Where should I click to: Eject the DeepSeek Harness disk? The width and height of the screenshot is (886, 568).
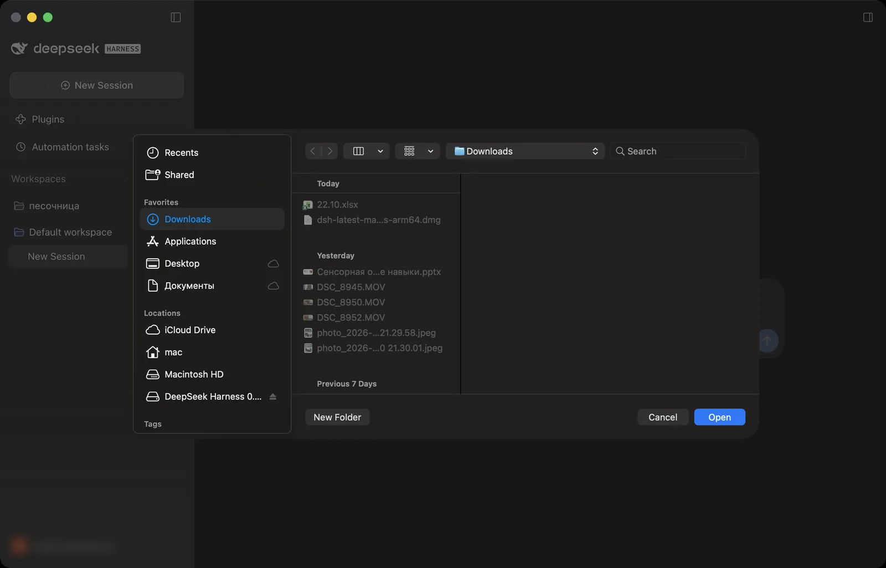[x=272, y=397]
